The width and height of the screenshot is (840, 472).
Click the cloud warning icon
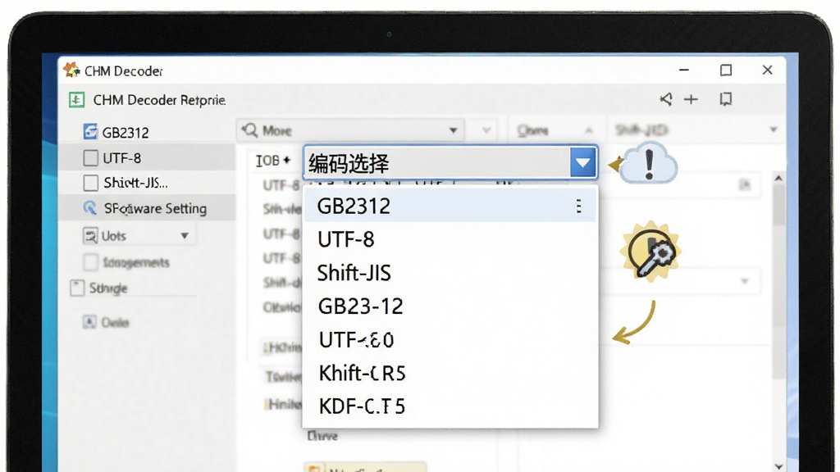[650, 163]
